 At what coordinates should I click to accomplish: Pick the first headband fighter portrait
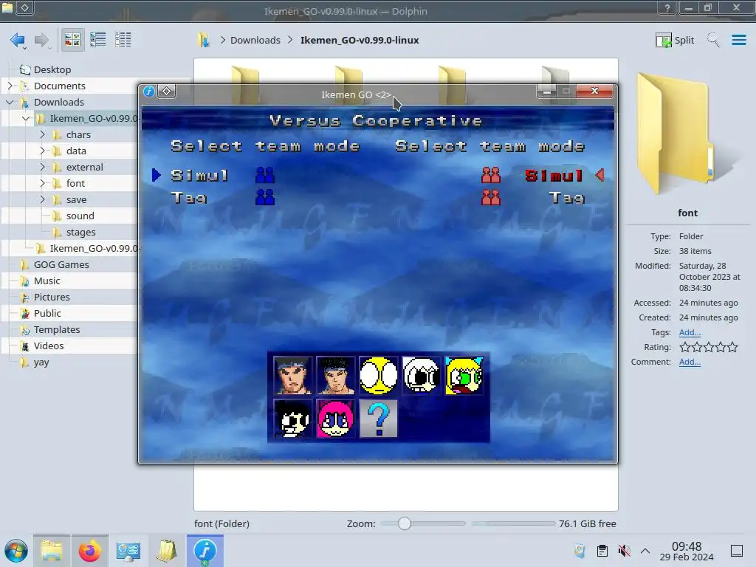click(292, 376)
